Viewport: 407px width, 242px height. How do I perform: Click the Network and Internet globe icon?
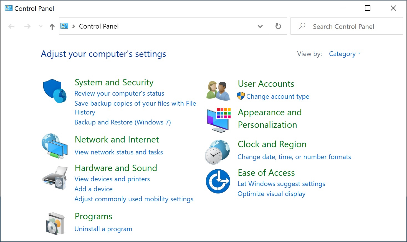54,146
